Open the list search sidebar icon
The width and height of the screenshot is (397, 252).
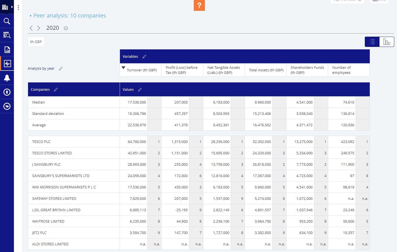pos(7,35)
